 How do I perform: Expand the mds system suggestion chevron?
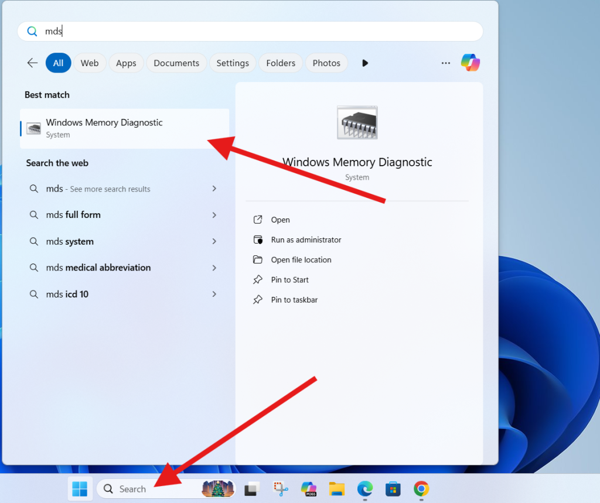click(214, 241)
